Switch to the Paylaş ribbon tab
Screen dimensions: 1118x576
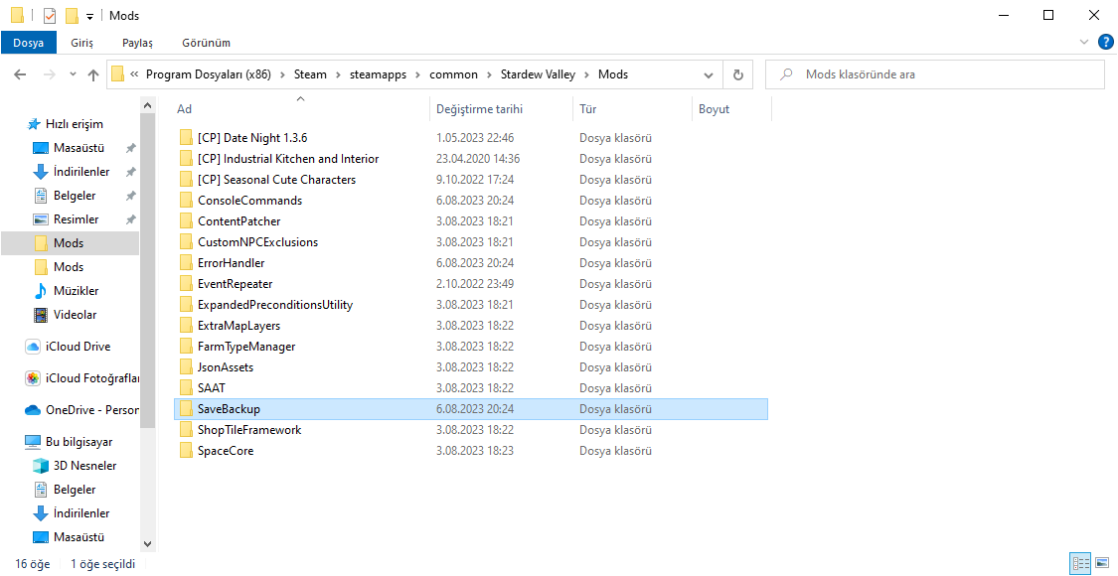(x=137, y=43)
